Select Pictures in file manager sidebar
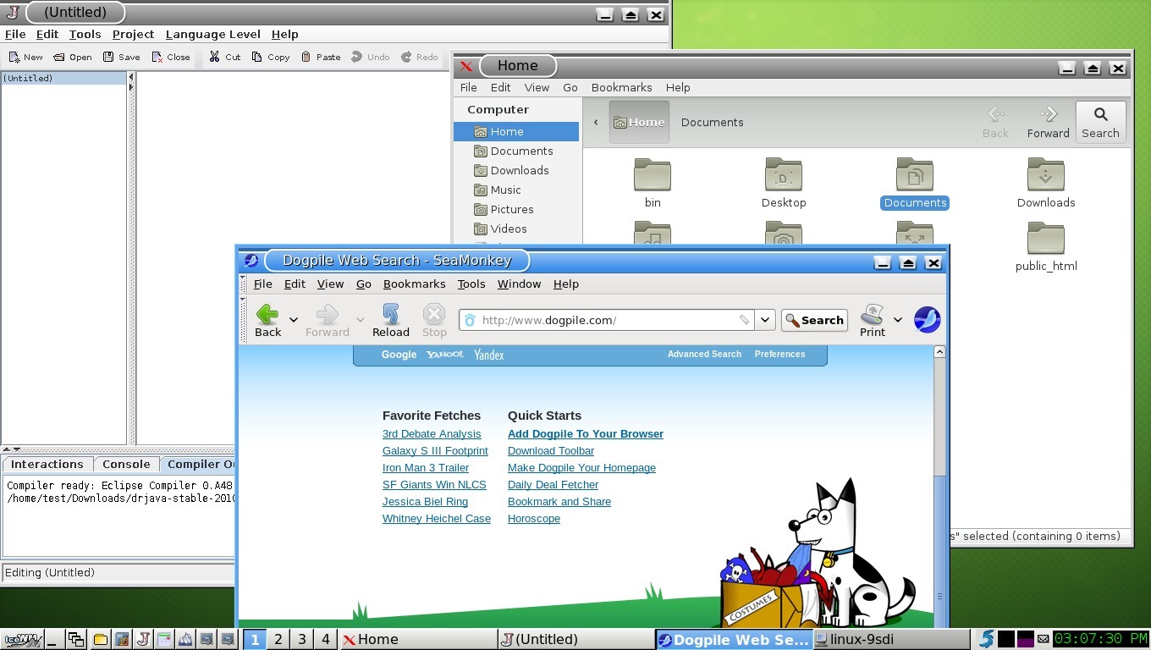1151x650 pixels. [x=516, y=209]
